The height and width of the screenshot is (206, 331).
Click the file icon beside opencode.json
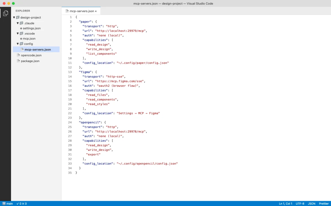(18, 55)
